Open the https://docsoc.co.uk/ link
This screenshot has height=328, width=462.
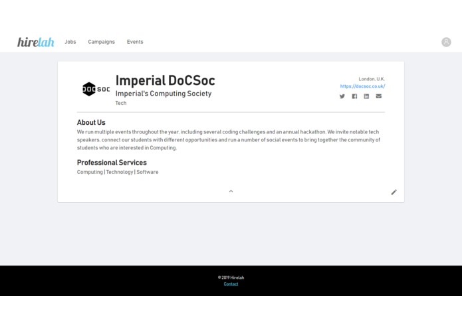point(362,86)
